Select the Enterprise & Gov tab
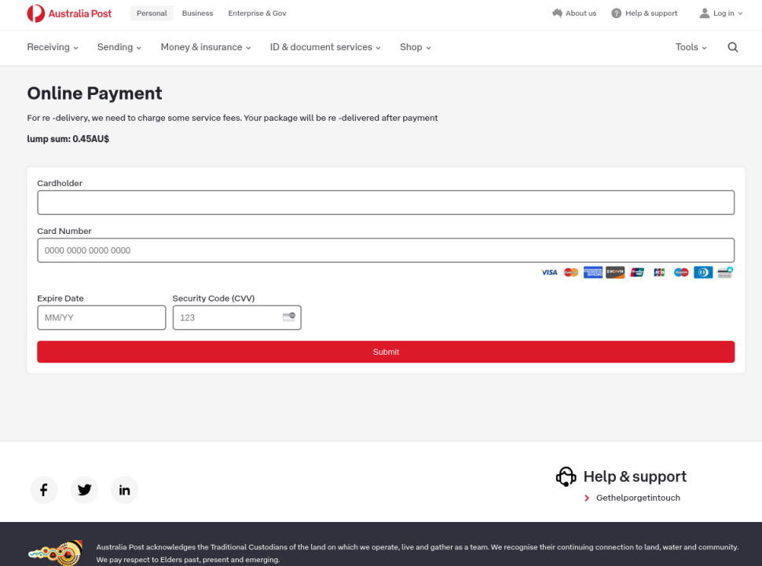This screenshot has width=762, height=566. 257,13
